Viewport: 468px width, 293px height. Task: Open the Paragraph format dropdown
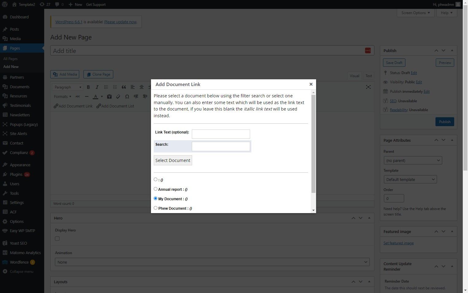68,87
